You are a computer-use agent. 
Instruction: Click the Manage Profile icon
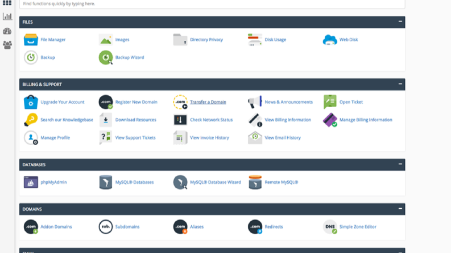31,138
